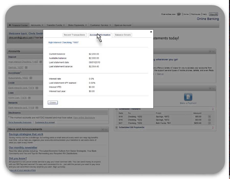This screenshot has width=230, height=179.
Task: Switch to the Balance Details tab
Action: click(123, 35)
